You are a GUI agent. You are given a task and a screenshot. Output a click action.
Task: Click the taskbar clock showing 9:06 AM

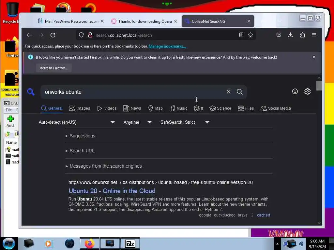pos(317,243)
